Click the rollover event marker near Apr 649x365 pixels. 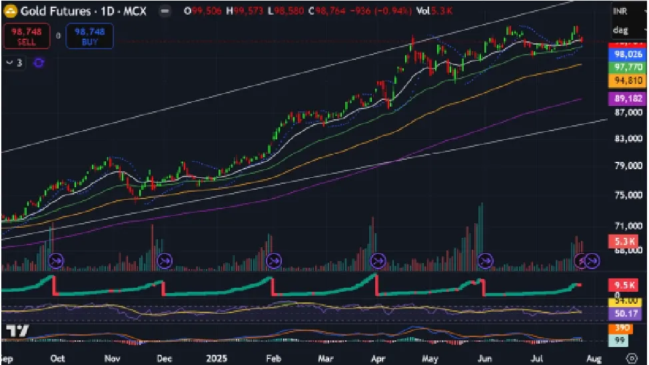click(378, 261)
